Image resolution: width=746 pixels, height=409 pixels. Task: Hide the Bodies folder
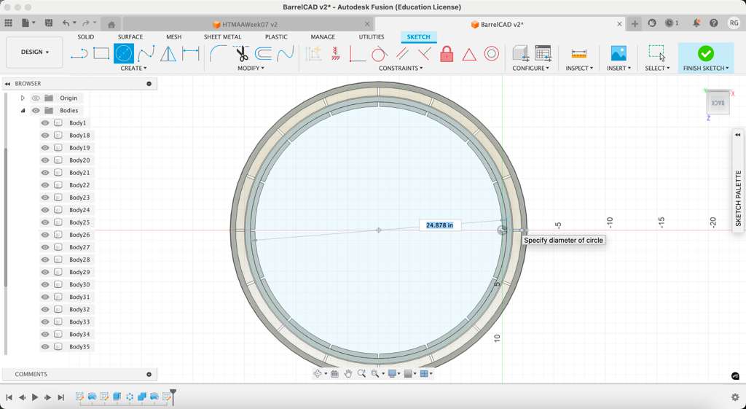[x=36, y=111]
